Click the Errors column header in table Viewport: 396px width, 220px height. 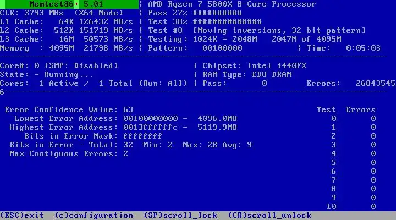361,110
